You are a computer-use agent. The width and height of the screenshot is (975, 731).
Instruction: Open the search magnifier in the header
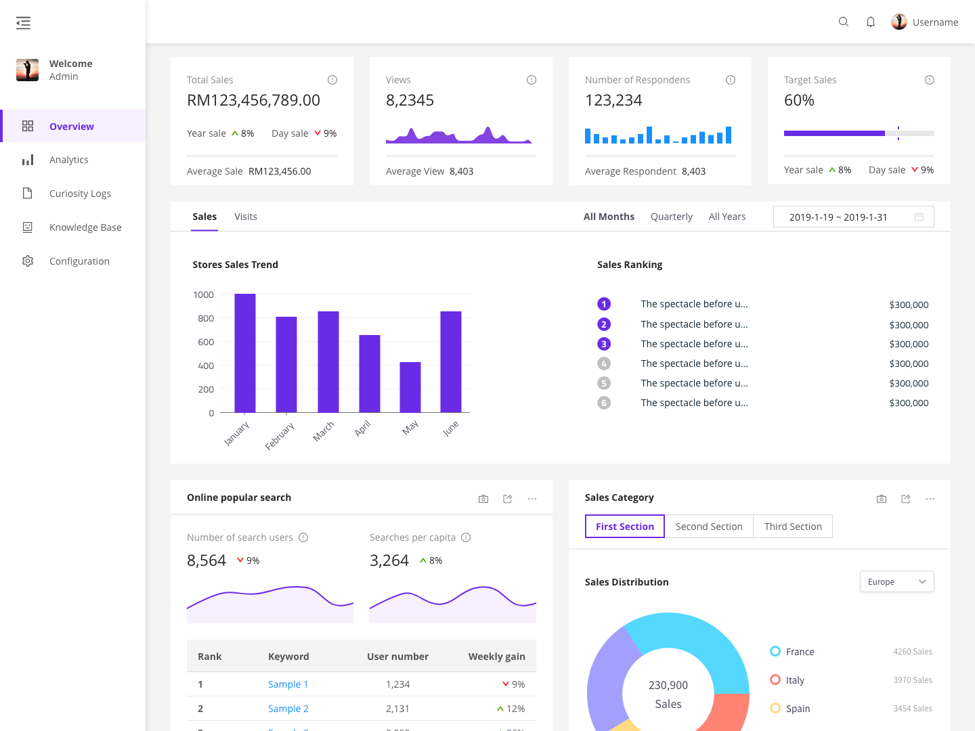pos(843,22)
